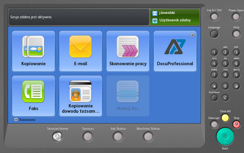Open the DocuProfessional app
This screenshot has width=244, height=153.
coord(175,51)
